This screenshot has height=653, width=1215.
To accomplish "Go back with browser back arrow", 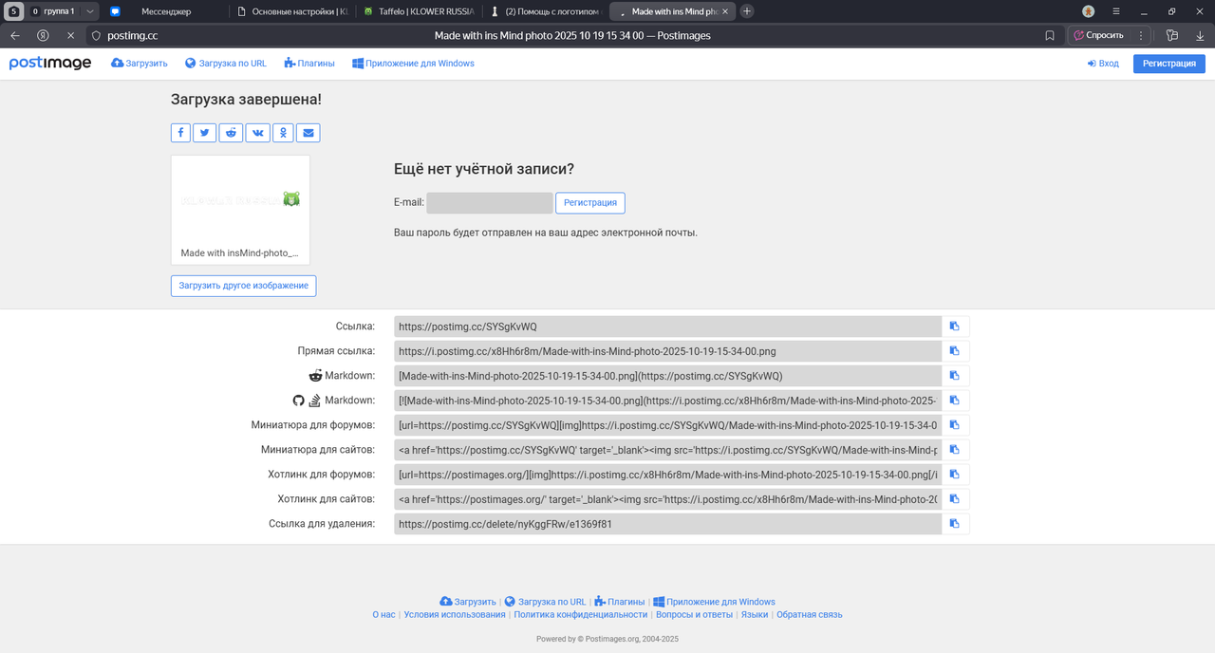I will (x=15, y=35).
